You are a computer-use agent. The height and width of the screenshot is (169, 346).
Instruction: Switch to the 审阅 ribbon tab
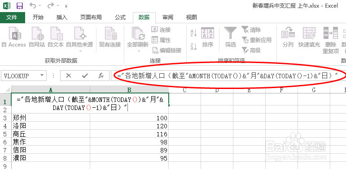tap(168, 17)
